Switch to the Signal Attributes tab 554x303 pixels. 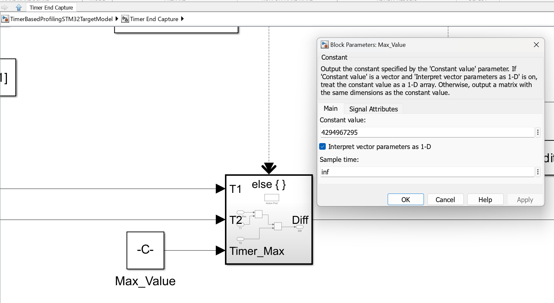[373, 109]
